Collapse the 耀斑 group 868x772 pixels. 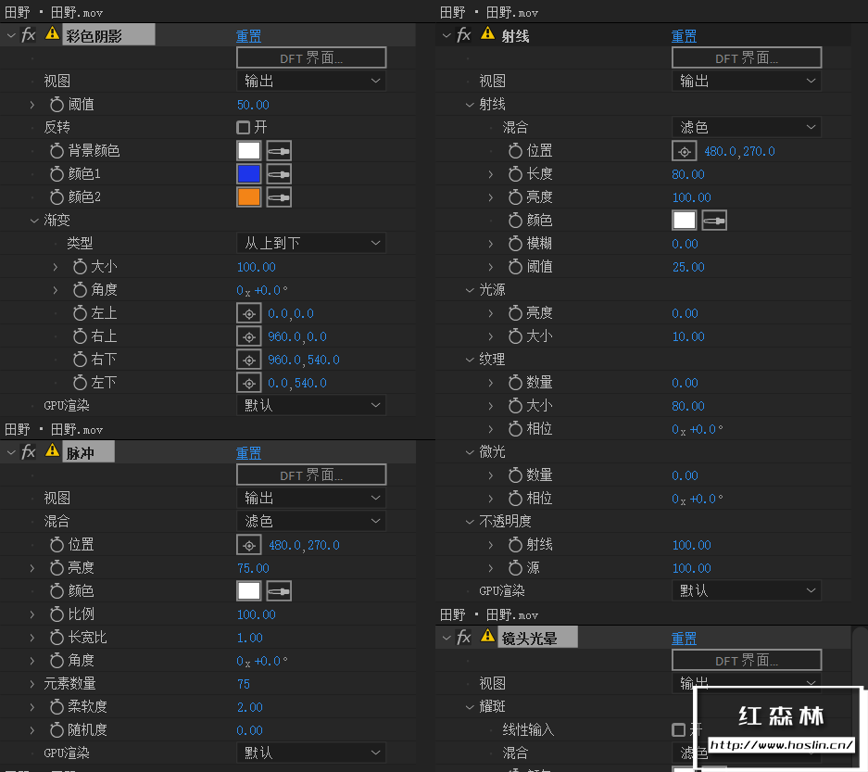[470, 706]
